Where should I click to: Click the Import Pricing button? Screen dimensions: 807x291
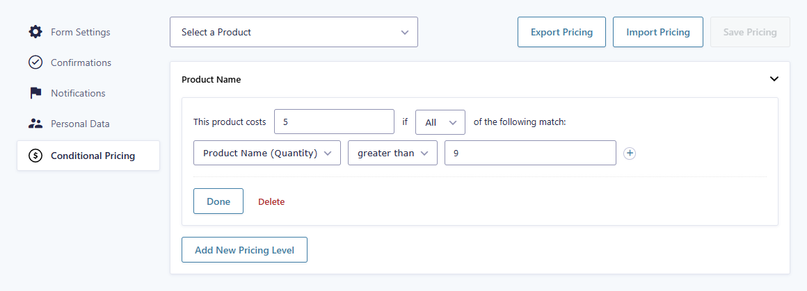pyautogui.click(x=657, y=32)
